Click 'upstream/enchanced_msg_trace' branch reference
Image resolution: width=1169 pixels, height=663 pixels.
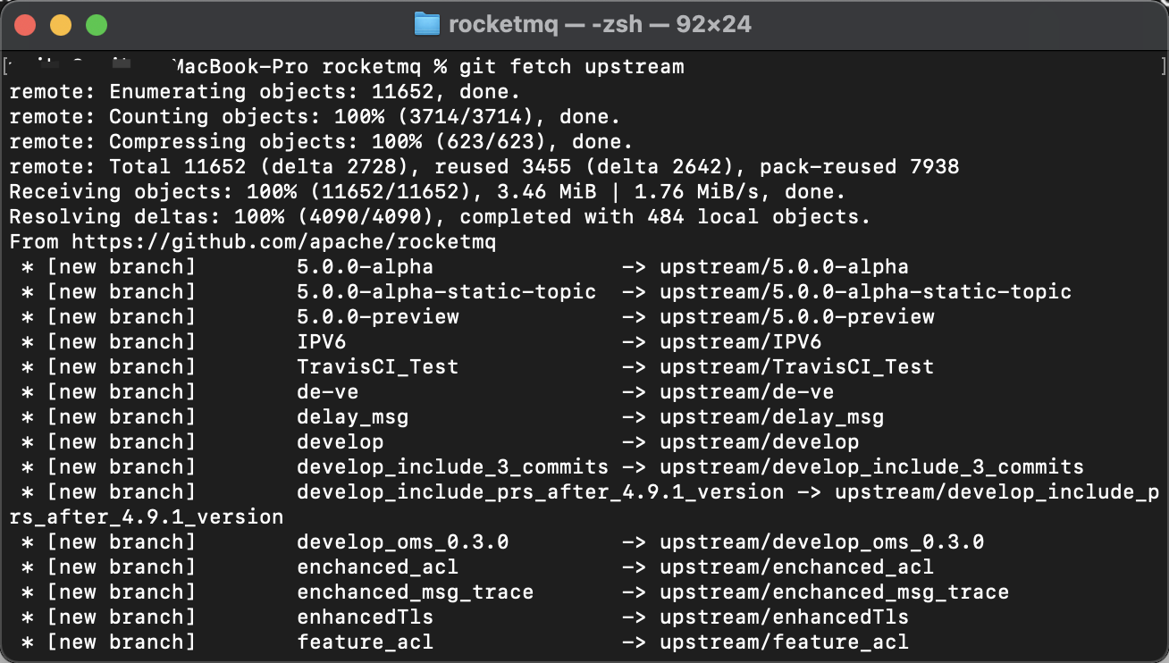click(834, 592)
